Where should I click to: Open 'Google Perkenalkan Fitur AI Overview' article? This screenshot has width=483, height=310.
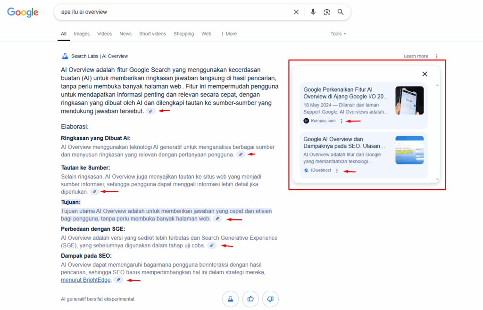(x=346, y=93)
